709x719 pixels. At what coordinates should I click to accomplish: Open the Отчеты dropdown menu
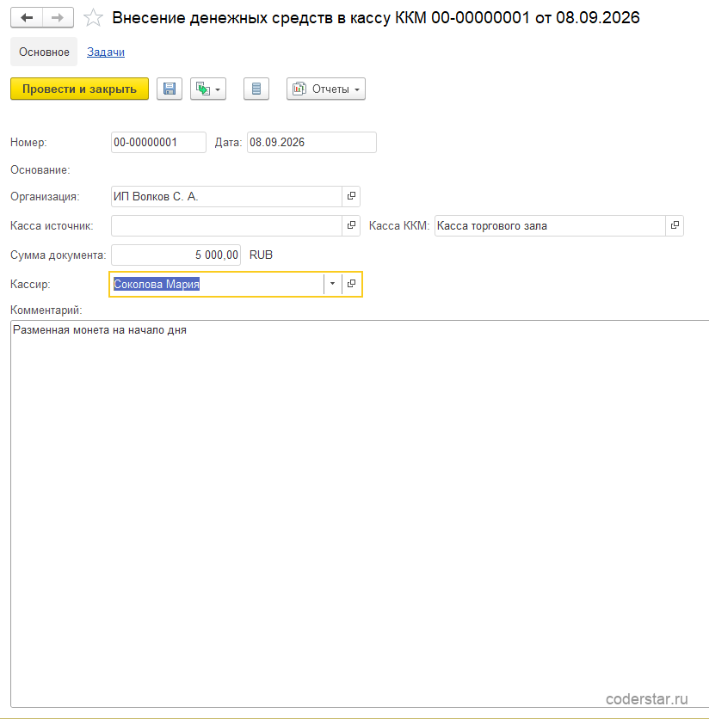point(326,89)
